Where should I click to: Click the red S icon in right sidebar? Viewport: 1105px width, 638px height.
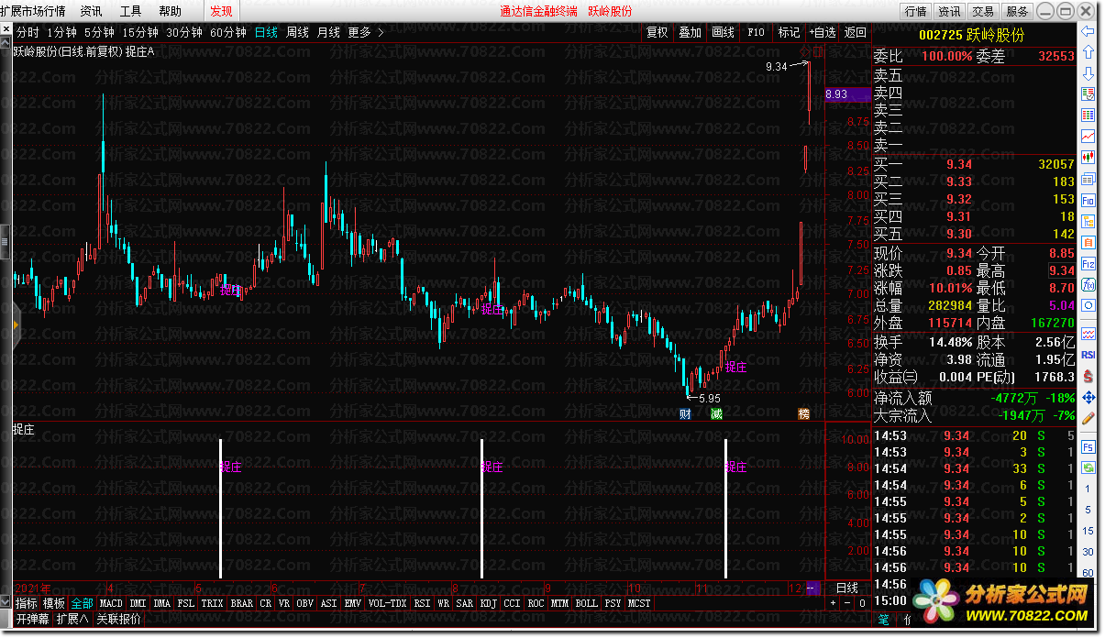tap(1088, 376)
